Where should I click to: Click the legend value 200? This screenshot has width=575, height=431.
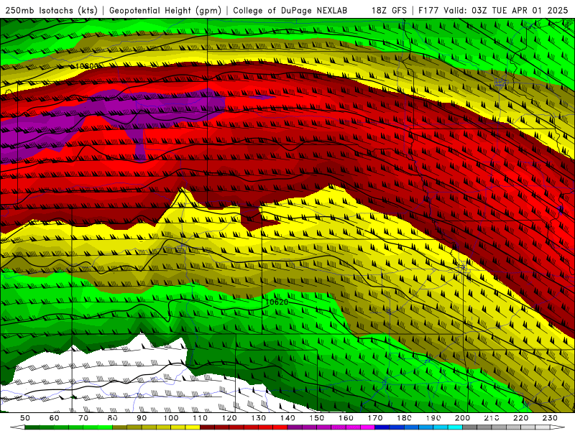click(462, 418)
